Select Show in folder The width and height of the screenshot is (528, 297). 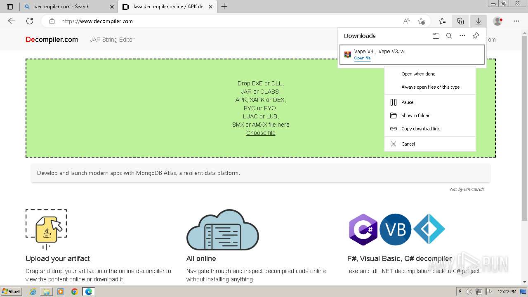click(430, 115)
